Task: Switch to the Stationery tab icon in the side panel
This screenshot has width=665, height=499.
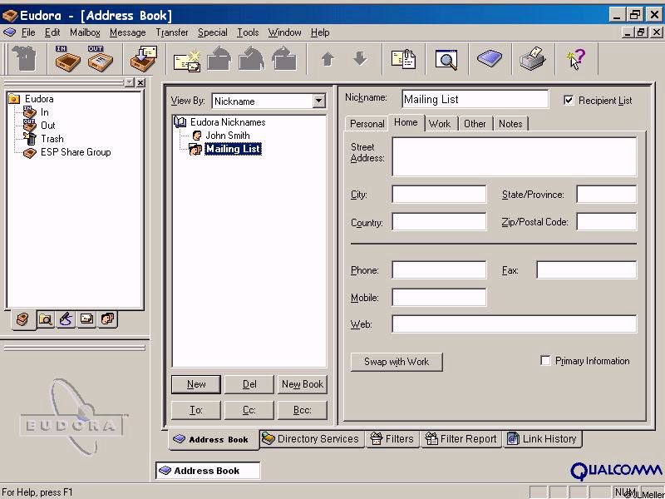Action: click(86, 319)
